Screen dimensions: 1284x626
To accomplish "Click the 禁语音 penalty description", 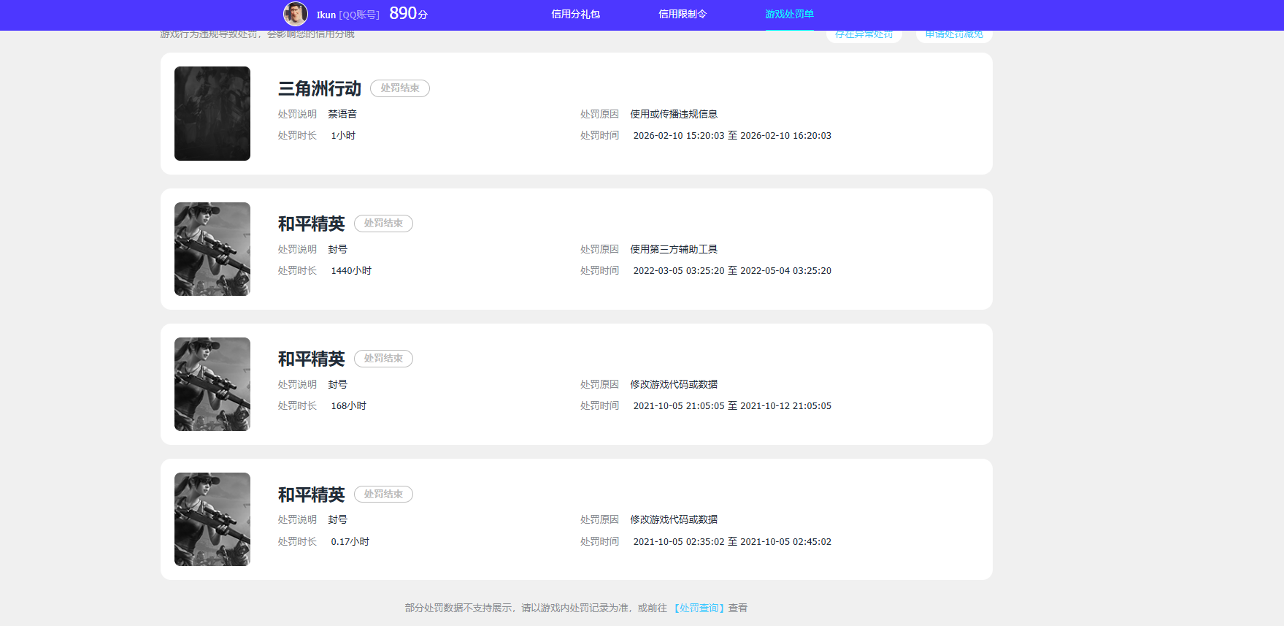I will click(x=342, y=114).
